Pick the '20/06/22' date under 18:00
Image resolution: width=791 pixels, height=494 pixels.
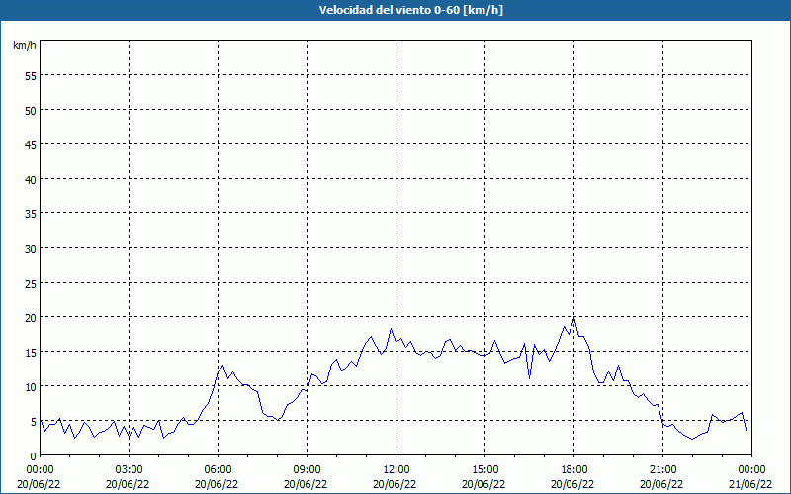(572, 484)
